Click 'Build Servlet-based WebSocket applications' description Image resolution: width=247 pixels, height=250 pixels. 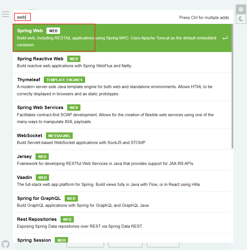(x=81, y=143)
